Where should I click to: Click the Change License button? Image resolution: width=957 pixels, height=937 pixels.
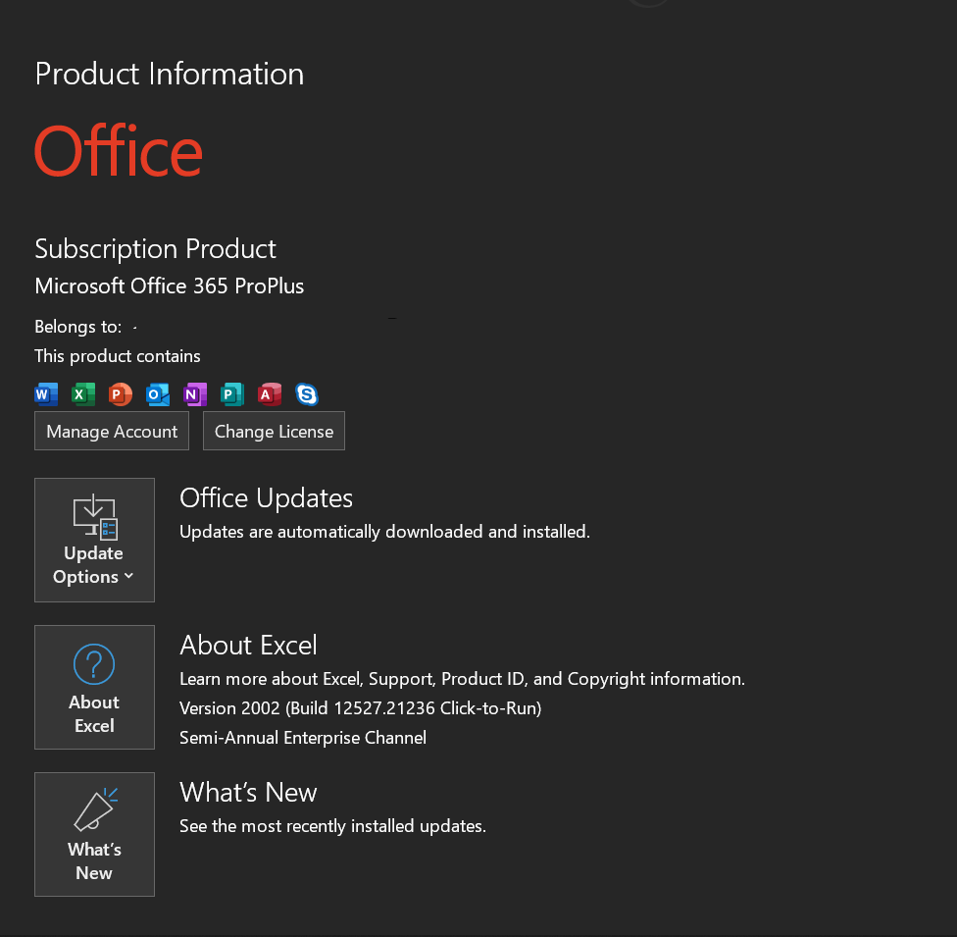tap(274, 432)
